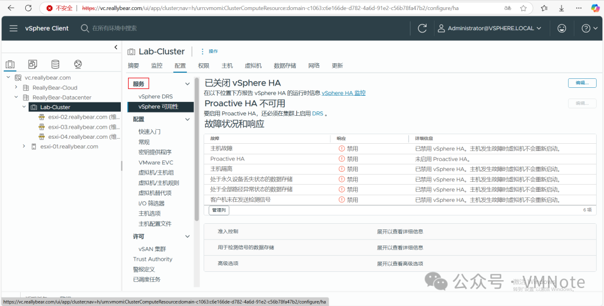Select vSphere DRS in the menu
The width and height of the screenshot is (604, 306).
click(x=155, y=96)
